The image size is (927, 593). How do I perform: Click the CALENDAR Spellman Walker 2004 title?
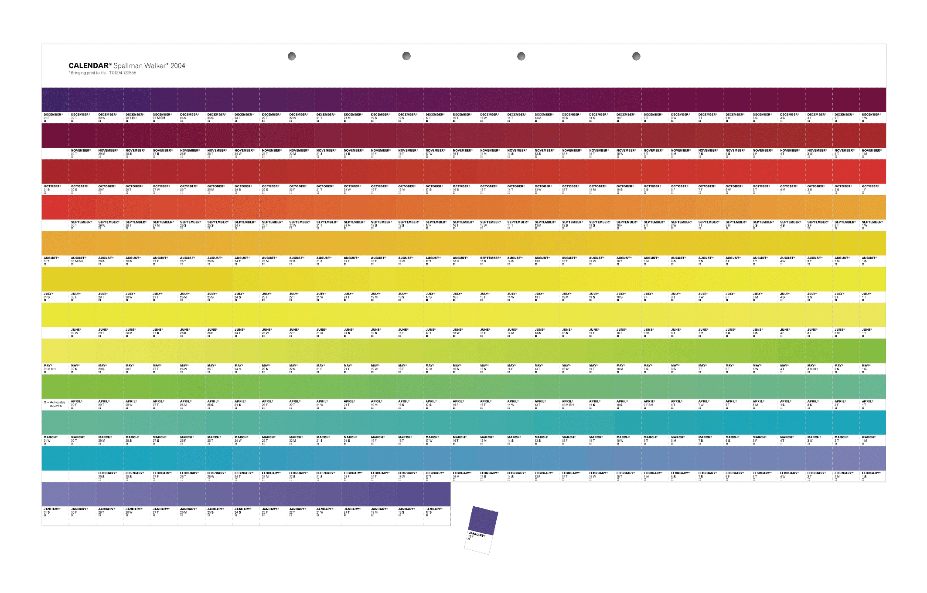126,66
